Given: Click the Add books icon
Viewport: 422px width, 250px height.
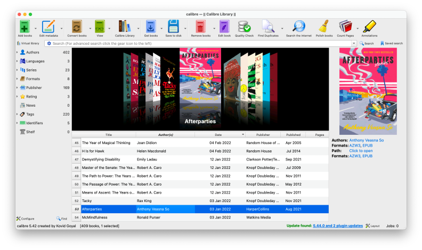Looking at the screenshot, I should (x=25, y=27).
